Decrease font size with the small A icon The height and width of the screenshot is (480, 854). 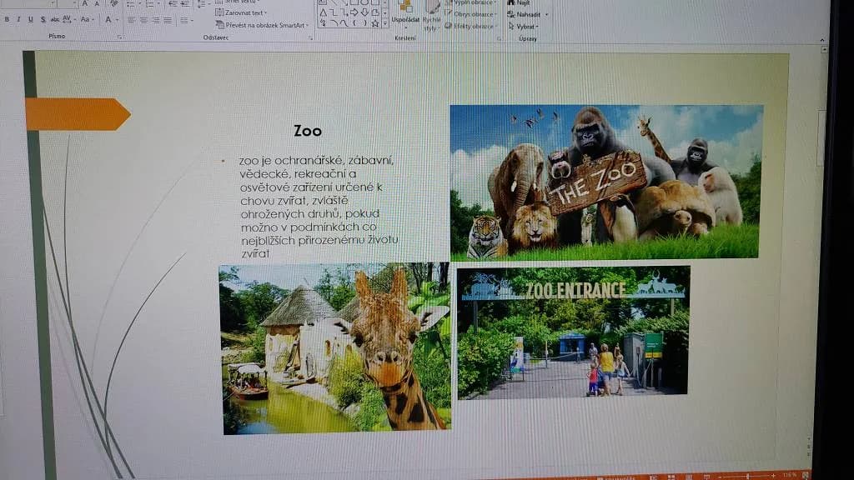97,4
